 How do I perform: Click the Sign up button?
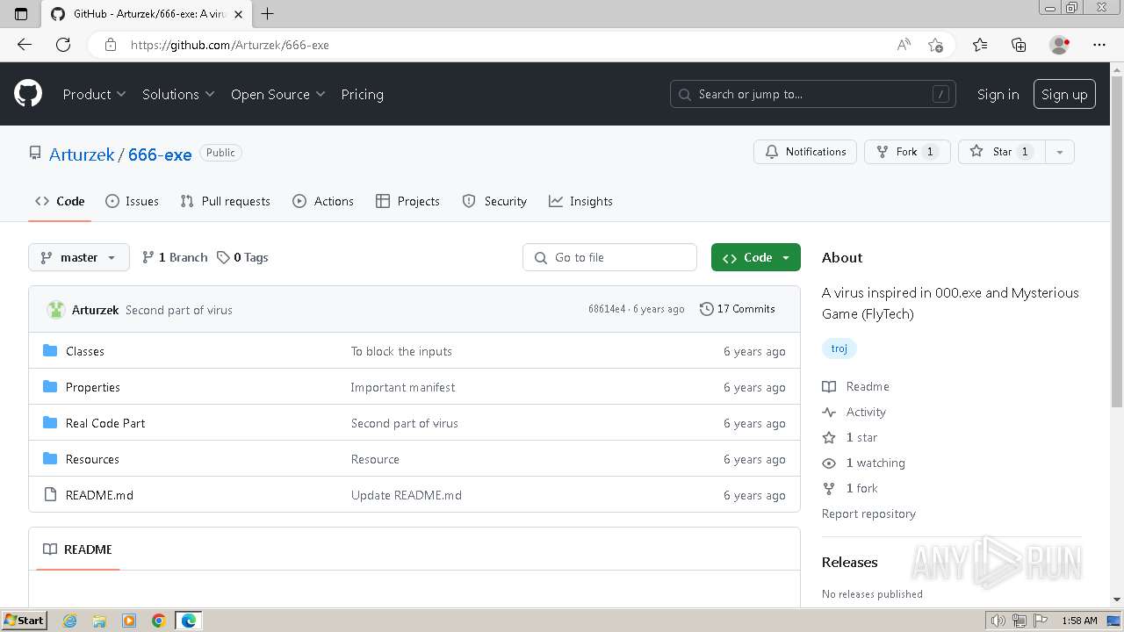pos(1064,94)
